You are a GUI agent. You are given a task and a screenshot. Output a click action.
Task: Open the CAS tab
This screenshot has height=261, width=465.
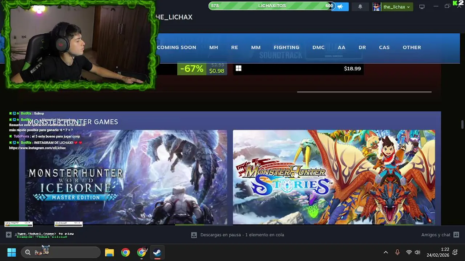tap(384, 47)
